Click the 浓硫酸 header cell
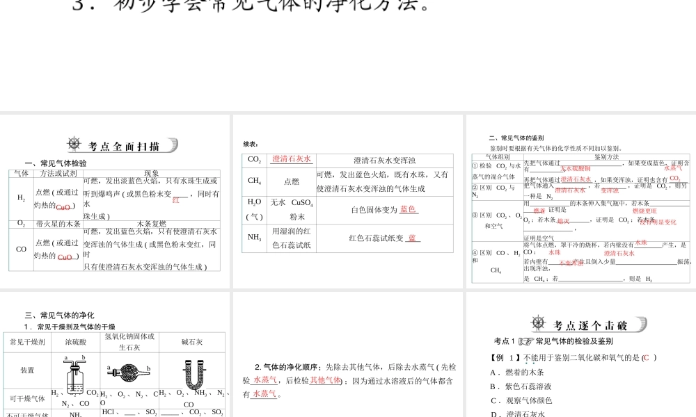This screenshot has height=417, width=696. coord(75,342)
